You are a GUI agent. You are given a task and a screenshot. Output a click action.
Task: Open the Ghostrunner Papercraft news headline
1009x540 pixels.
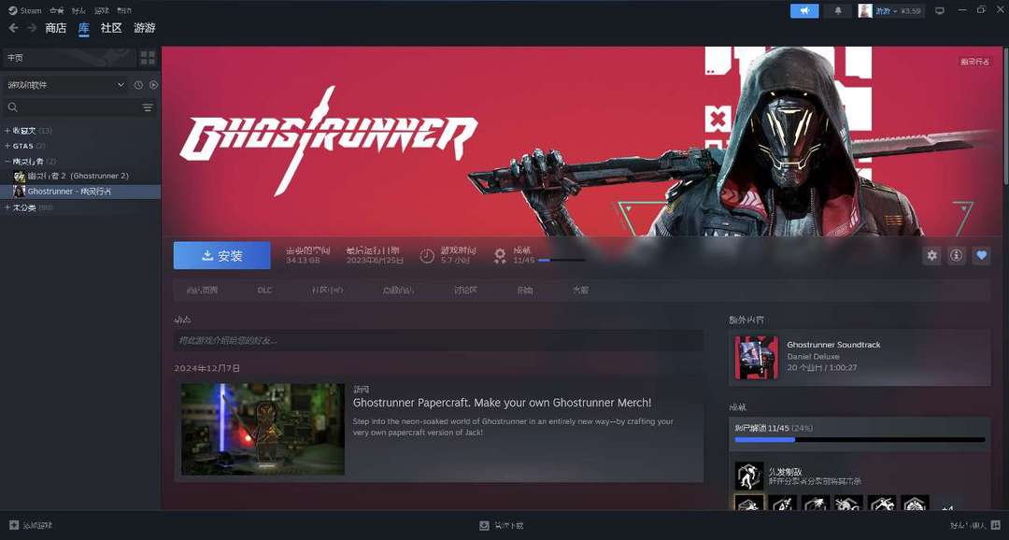[502, 403]
